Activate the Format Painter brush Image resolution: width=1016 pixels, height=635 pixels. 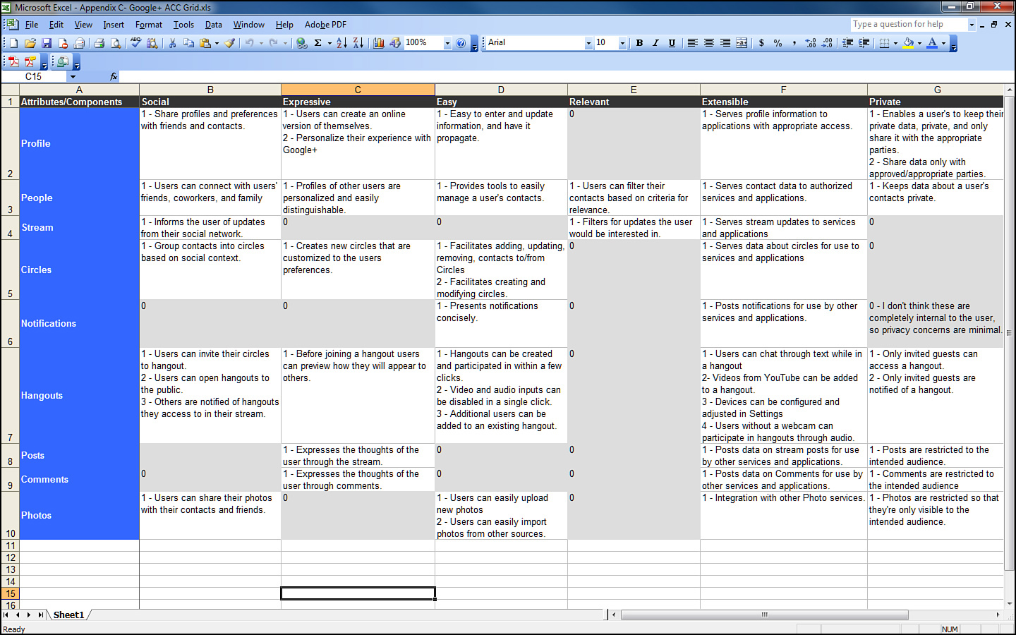229,43
